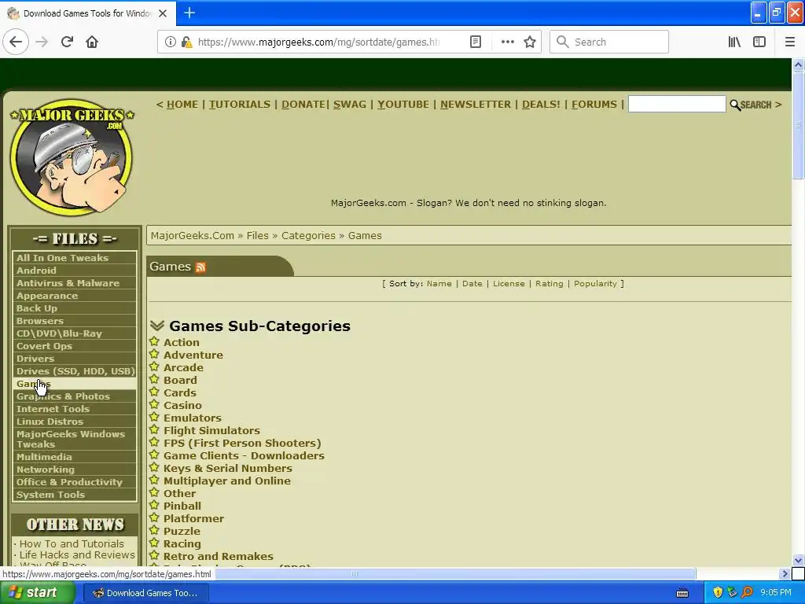Click inside the MajorGeeks site search field

coord(677,104)
